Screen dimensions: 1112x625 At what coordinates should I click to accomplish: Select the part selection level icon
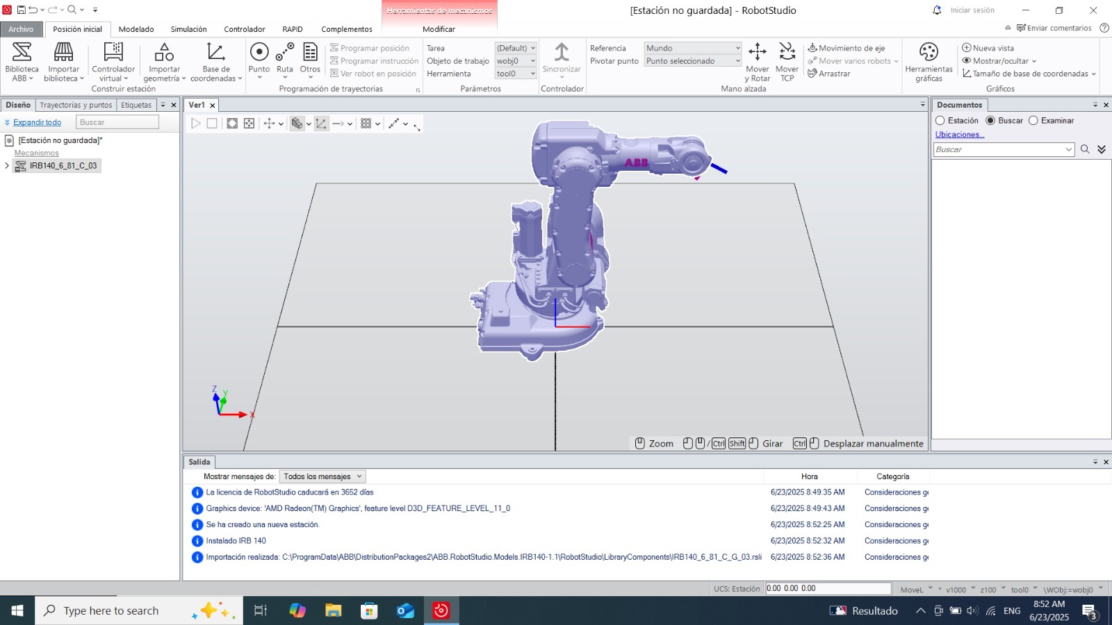point(297,124)
